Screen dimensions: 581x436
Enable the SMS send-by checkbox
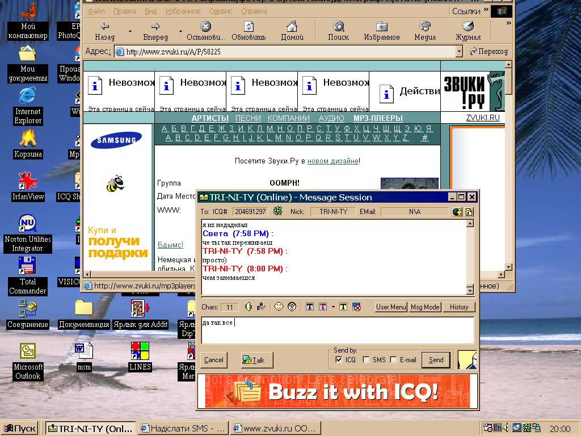pos(366,359)
